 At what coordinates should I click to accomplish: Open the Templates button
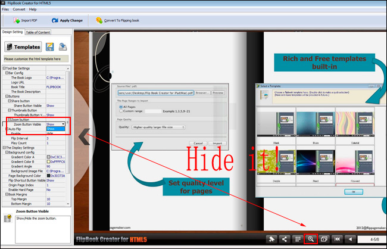[x=23, y=46]
